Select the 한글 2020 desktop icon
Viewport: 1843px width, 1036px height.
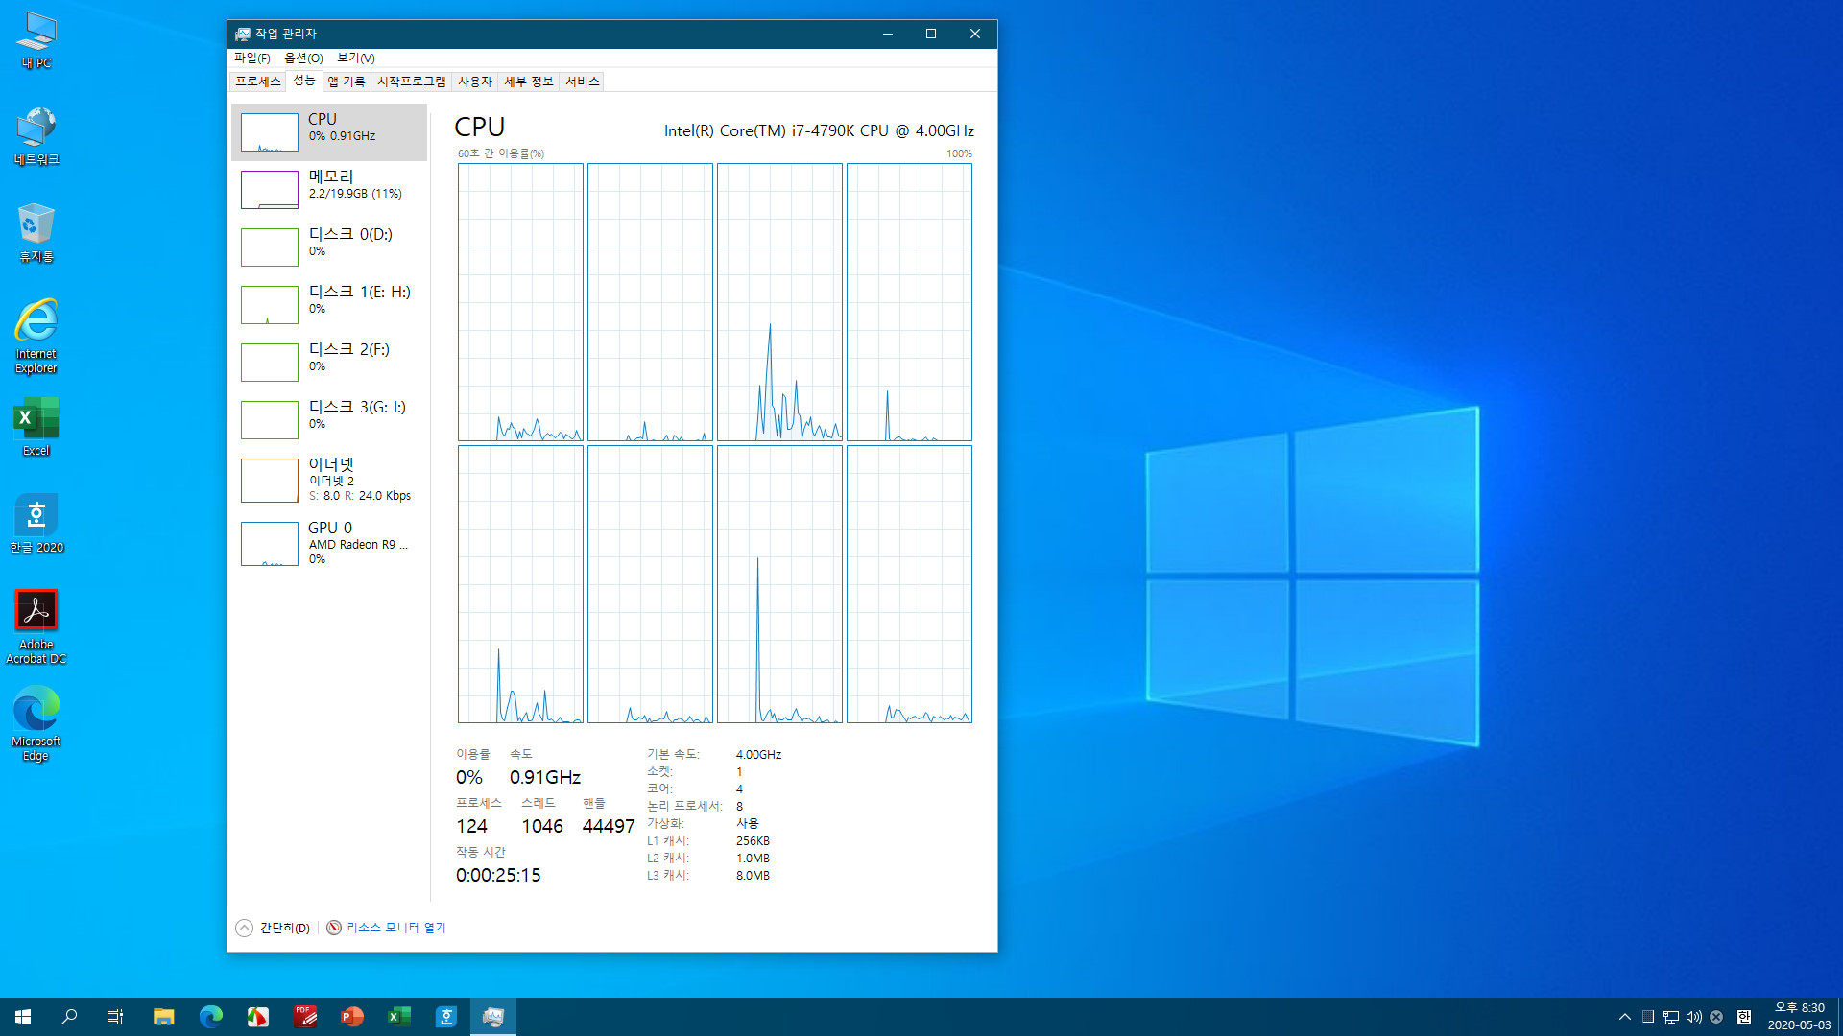point(36,524)
